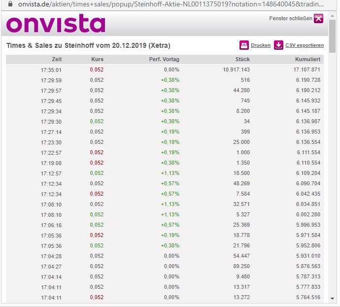Open the Drucken link
The image size is (340, 307).
261,45
